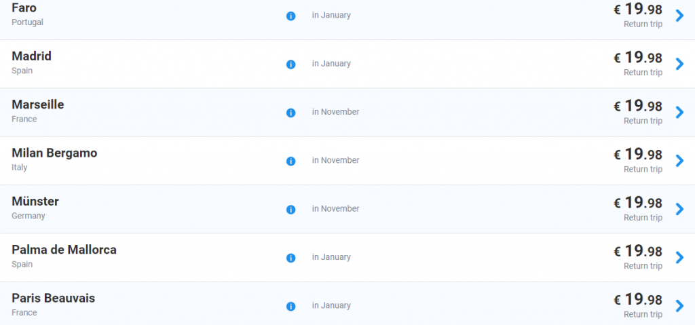Expand the Faro row chevron arrow

pos(679,16)
